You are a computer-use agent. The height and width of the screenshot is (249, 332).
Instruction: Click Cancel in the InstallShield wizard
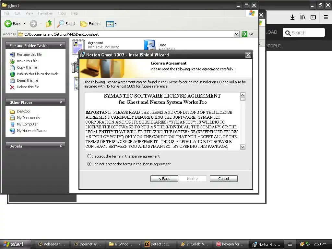224,179
